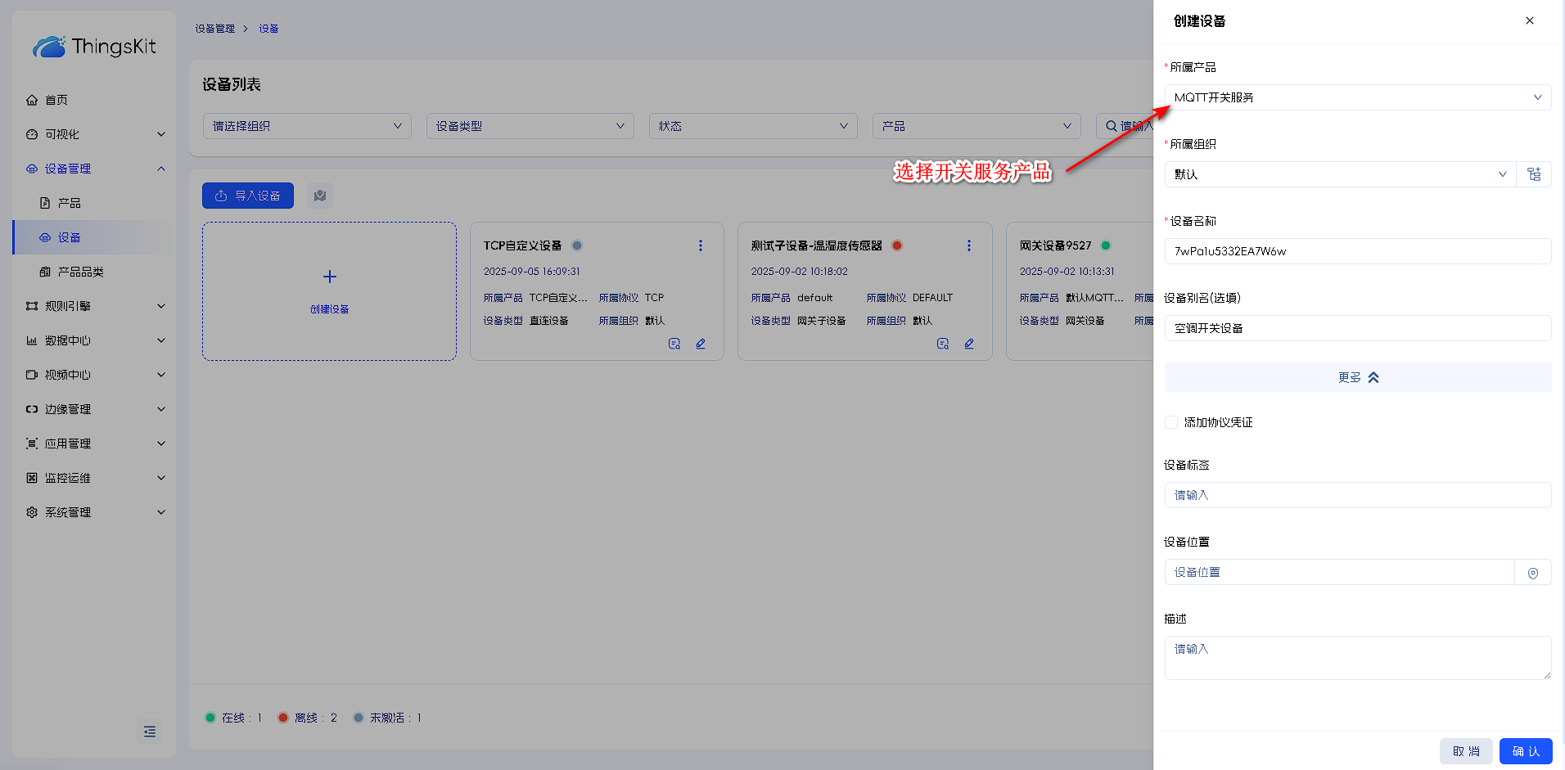Expand the 规则引擎 sidebar menu
The height and width of the screenshot is (770, 1565).
pyautogui.click(x=94, y=306)
